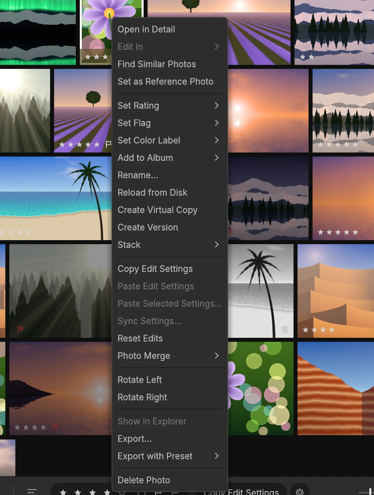Select the green aurora thumbnail
This screenshot has height=495, width=374.
(x=38, y=32)
